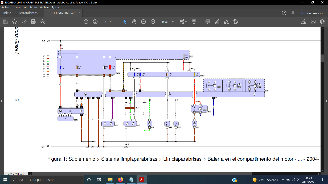Screen dimensions: 328x184
Task: Open the Find text magnifier tool
Action: coord(43,22)
